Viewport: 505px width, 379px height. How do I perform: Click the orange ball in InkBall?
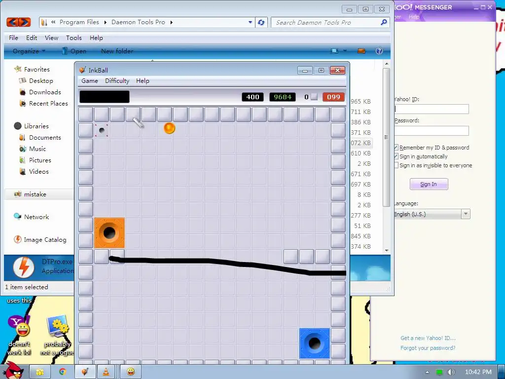[x=170, y=128]
